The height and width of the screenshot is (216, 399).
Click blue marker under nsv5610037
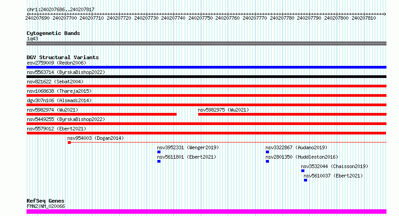coord(306,180)
